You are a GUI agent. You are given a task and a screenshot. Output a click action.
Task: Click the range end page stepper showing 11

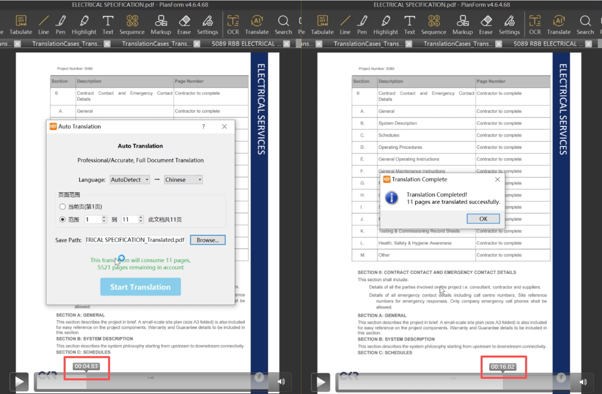133,219
